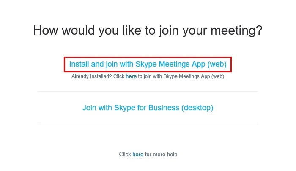Click the divider line below the desktop option
296x171 pixels.
click(x=148, y=124)
